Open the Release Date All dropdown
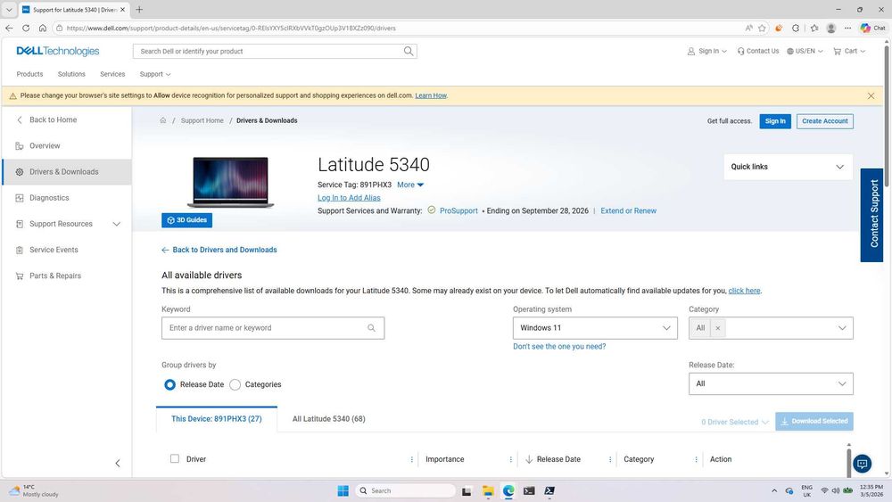 click(771, 383)
